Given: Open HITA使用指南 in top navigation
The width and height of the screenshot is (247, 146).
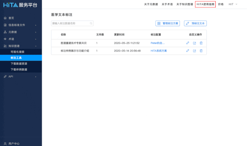Looking at the screenshot, I should point(205,4).
